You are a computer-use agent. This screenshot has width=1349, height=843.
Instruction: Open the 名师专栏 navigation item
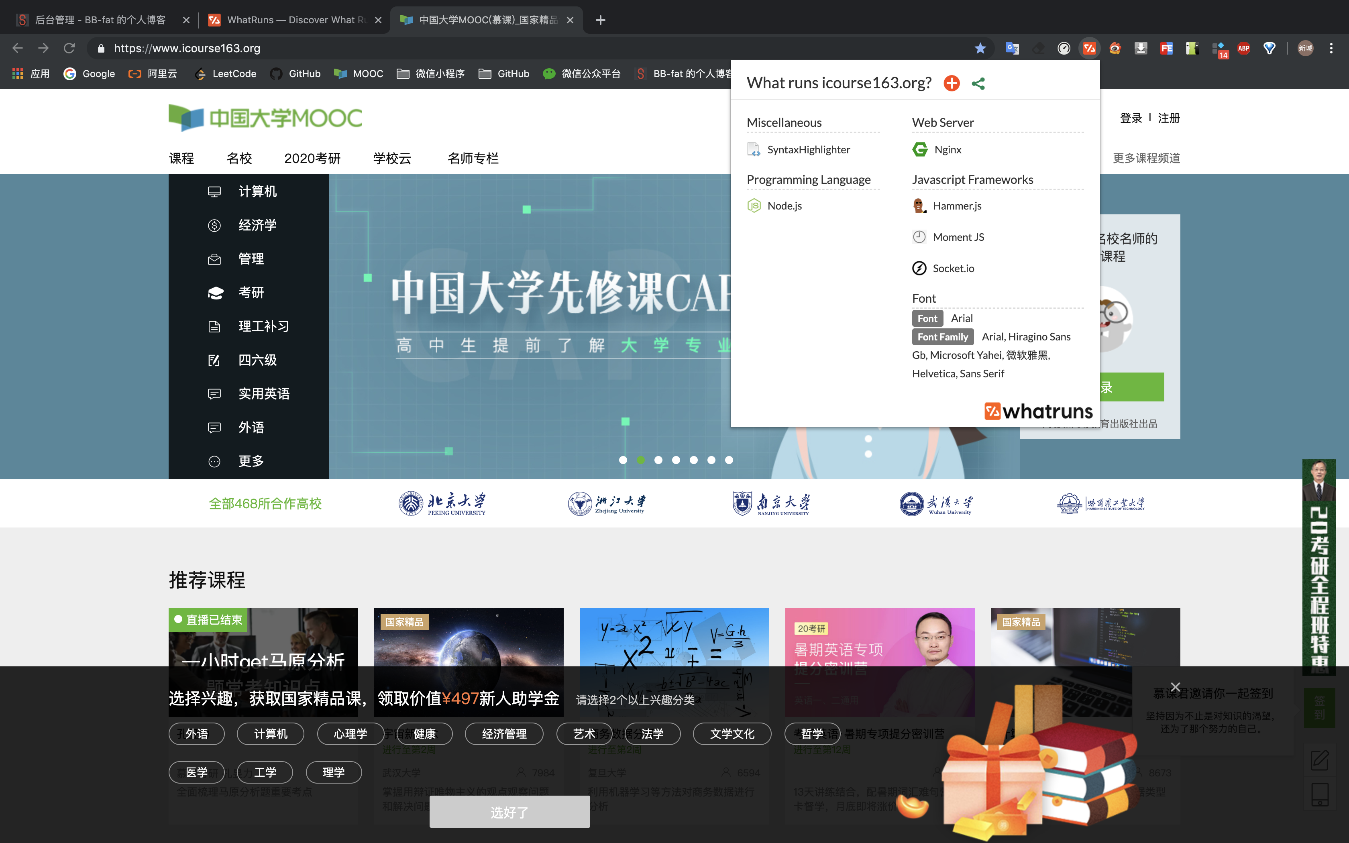pos(473,158)
